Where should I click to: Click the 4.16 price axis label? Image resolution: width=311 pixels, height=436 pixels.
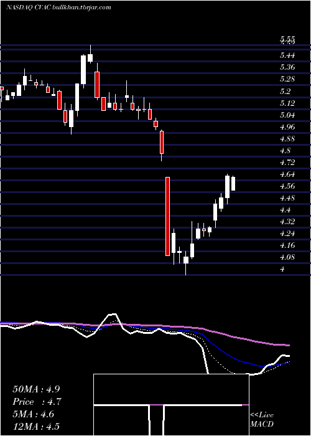click(x=287, y=246)
